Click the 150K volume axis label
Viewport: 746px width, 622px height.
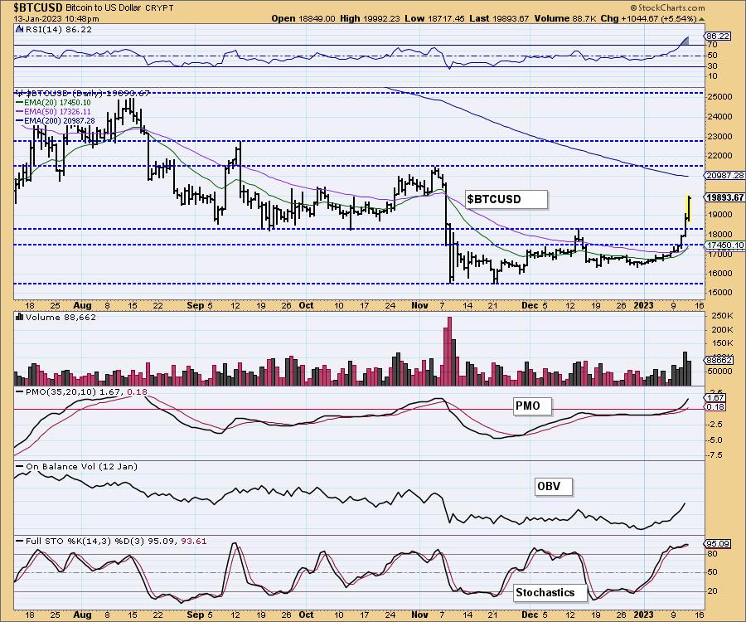pyautogui.click(x=722, y=343)
